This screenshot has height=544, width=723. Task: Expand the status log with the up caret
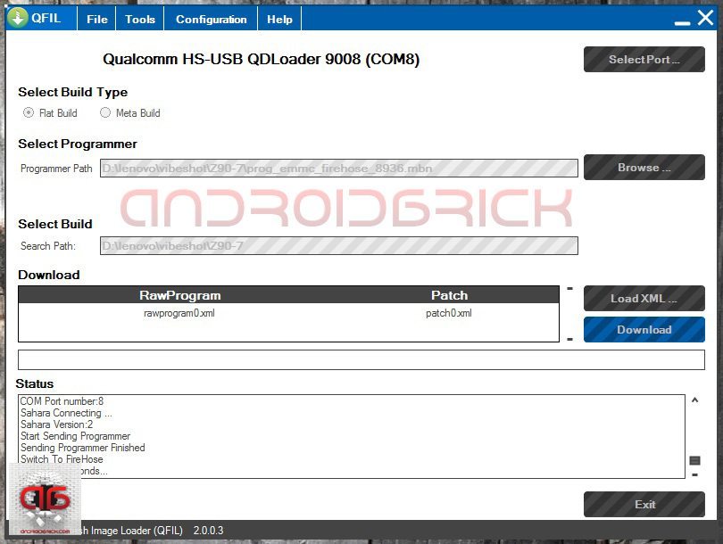click(x=694, y=401)
